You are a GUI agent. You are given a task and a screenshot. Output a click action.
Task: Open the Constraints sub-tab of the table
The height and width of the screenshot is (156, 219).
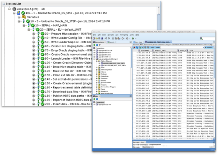point(148,45)
